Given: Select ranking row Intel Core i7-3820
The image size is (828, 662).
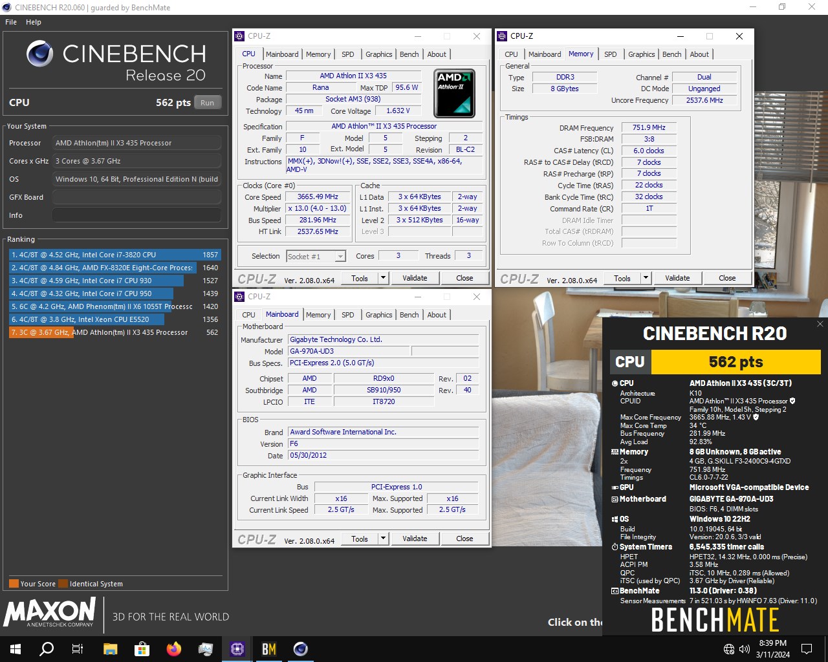Looking at the screenshot, I should 114,255.
